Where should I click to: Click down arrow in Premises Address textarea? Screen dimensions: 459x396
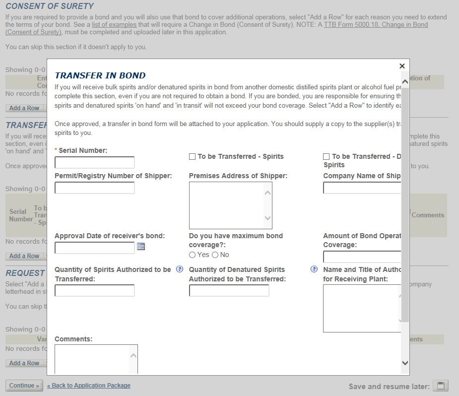(267, 218)
